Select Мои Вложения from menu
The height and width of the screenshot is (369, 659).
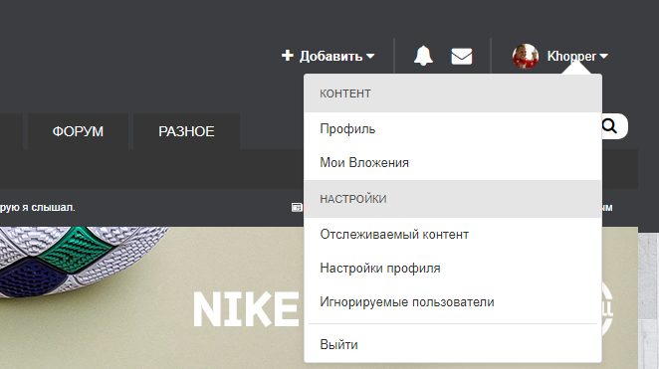click(x=453, y=162)
